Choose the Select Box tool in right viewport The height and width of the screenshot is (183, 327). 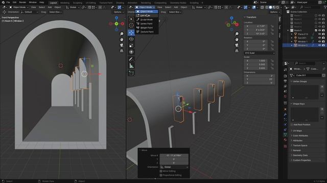(x=131, y=19)
